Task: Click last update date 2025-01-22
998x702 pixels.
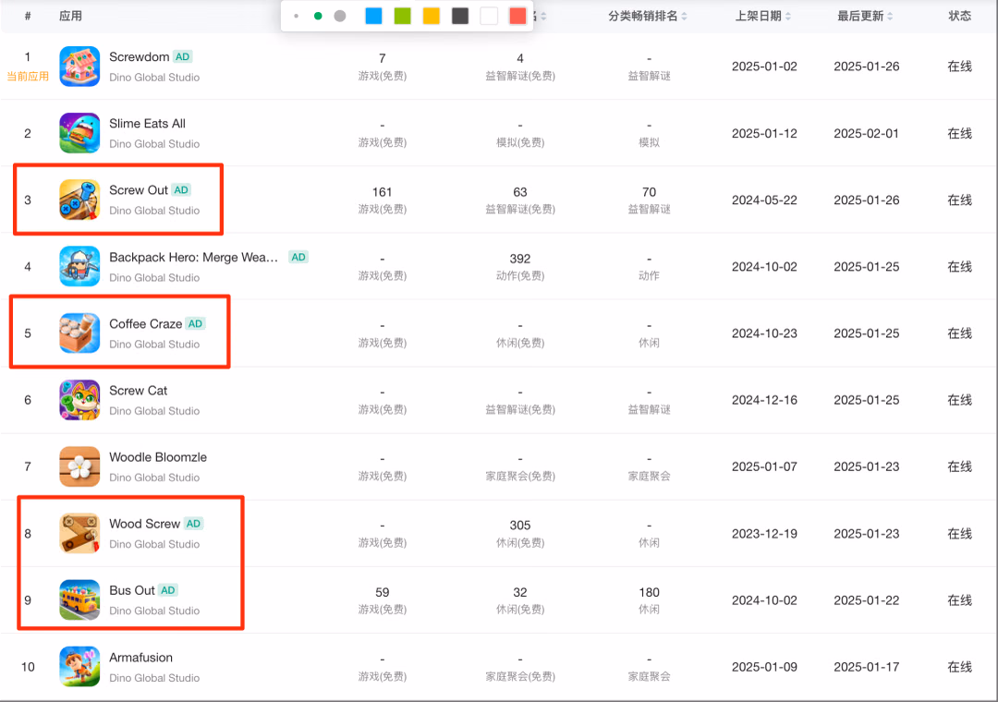Action: click(866, 600)
